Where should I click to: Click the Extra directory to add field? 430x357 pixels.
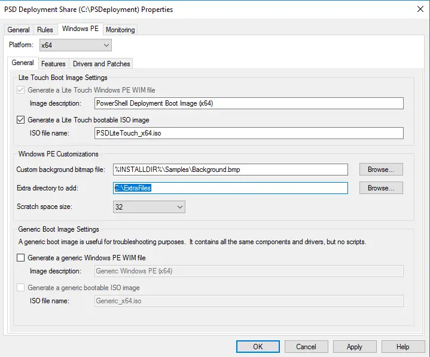pyautogui.click(x=230, y=188)
